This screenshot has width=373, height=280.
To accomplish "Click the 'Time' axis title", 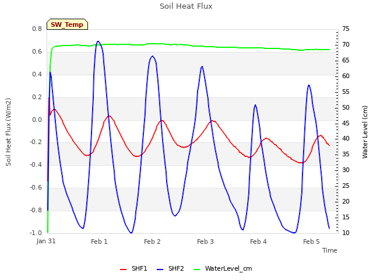I will click(x=330, y=250).
